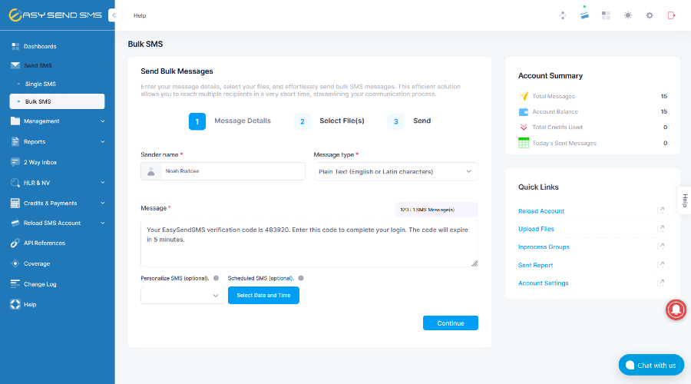This screenshot has height=384, width=691.
Task: Click the Continue button
Action: coord(451,323)
